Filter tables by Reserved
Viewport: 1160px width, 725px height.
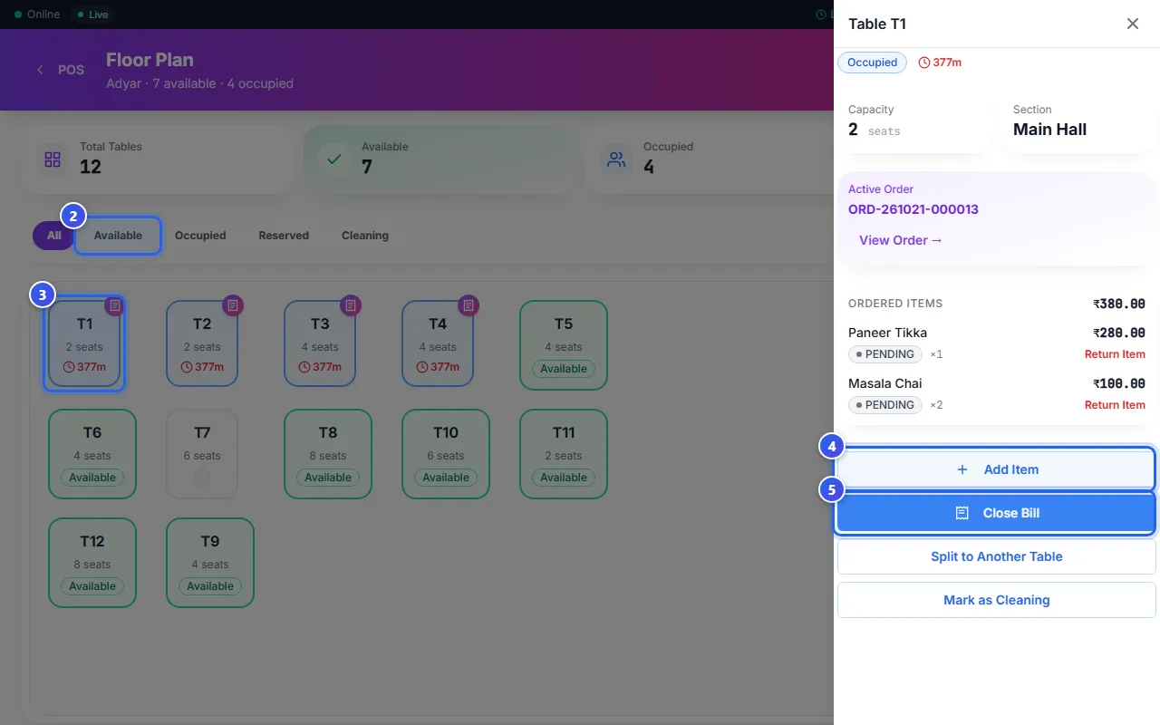[284, 236]
